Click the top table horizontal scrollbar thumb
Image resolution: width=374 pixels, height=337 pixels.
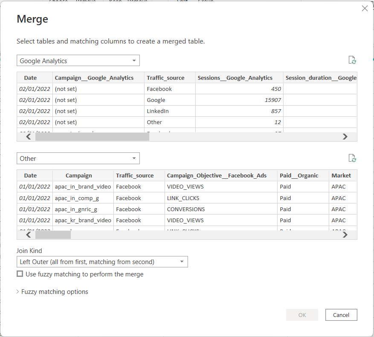[92, 137]
